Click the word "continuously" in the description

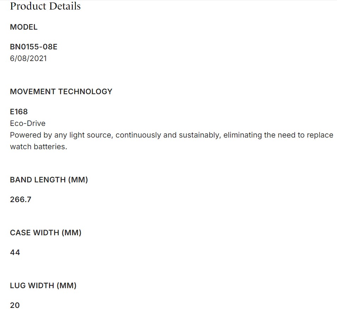[x=138, y=135]
